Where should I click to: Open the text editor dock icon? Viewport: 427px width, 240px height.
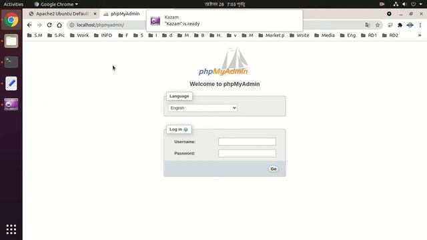coord(11,83)
